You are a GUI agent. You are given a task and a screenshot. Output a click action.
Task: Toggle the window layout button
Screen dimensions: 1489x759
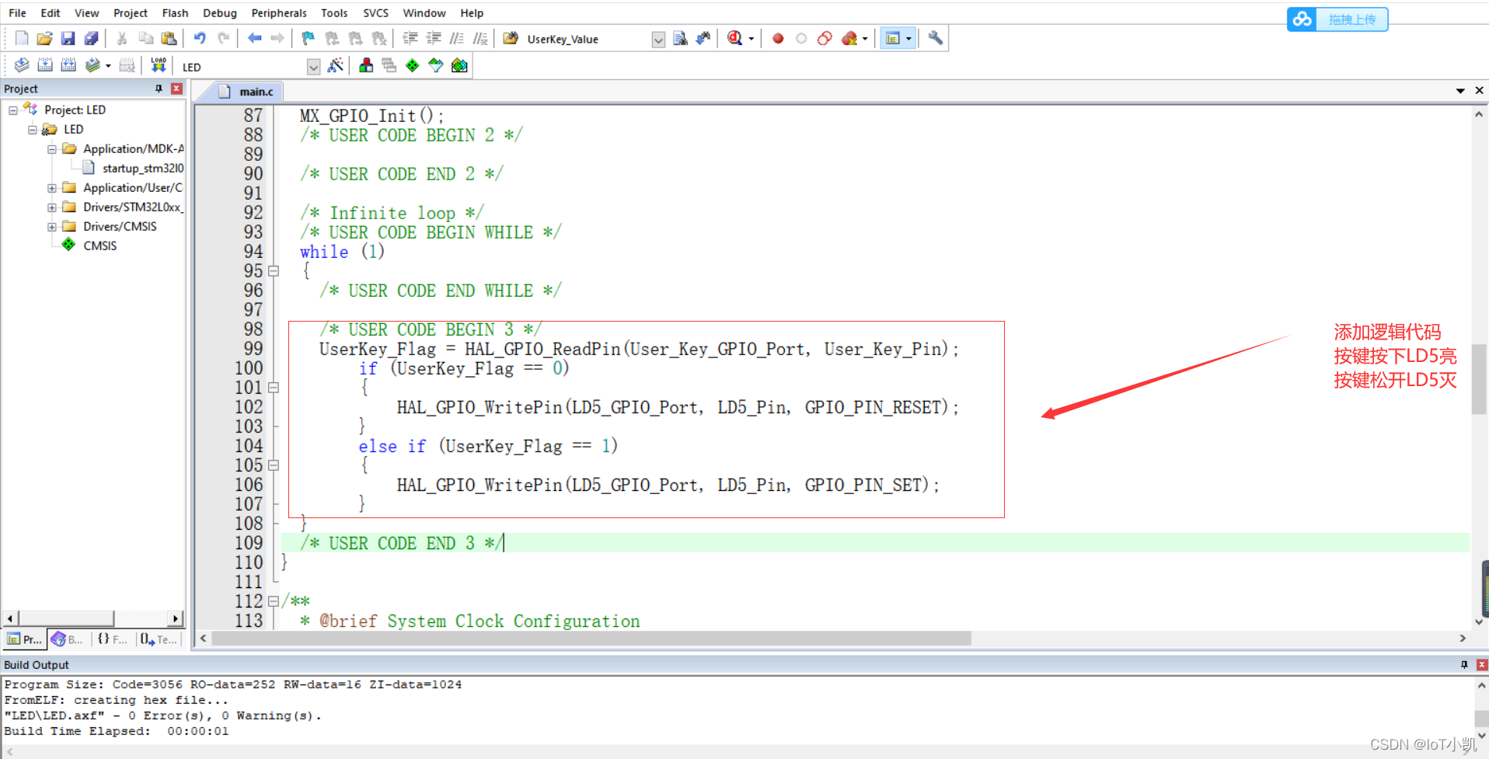click(x=893, y=38)
